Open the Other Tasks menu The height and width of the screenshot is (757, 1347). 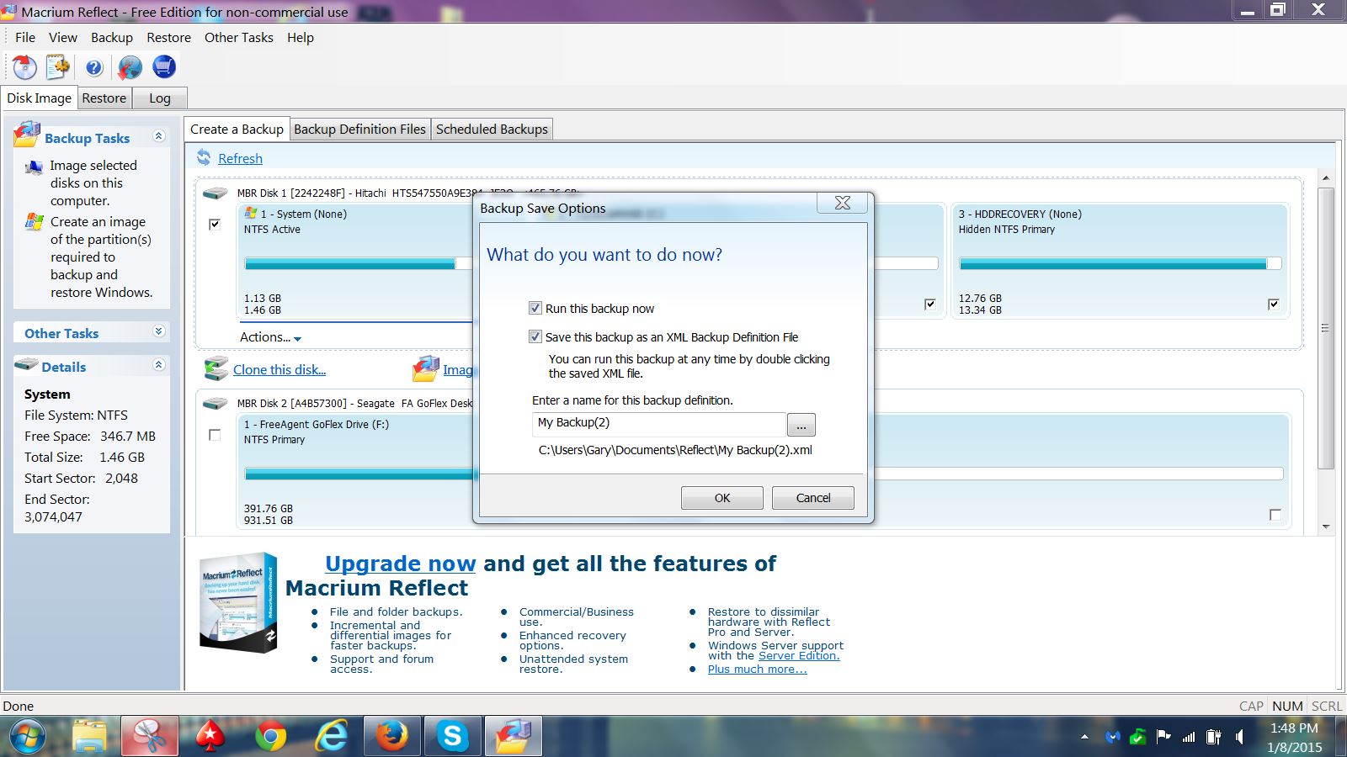click(x=239, y=37)
